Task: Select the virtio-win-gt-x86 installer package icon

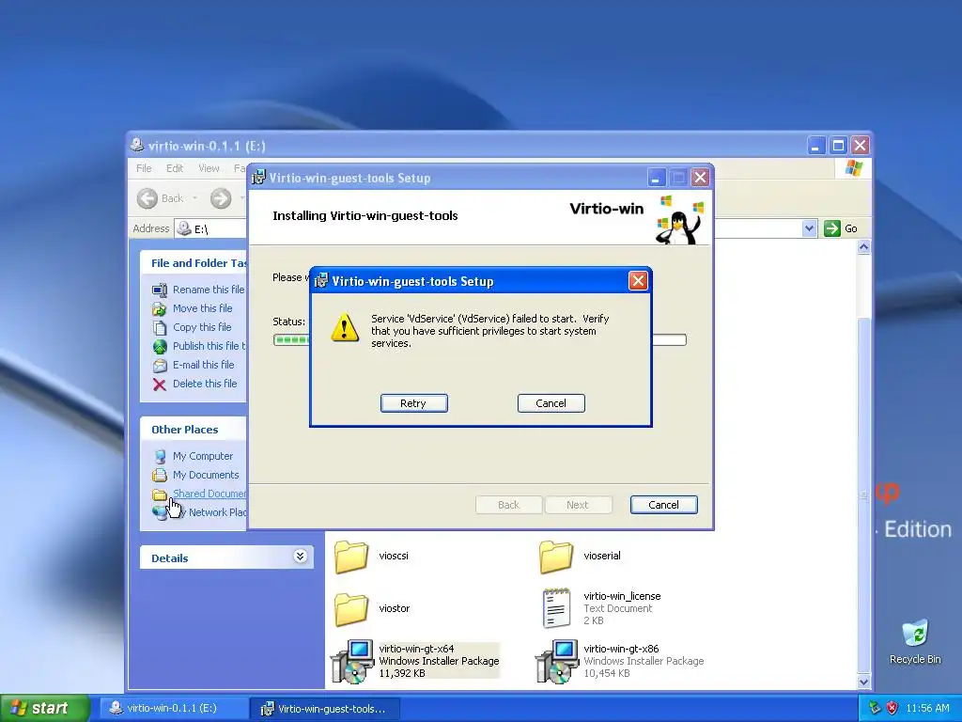Action: 557,661
